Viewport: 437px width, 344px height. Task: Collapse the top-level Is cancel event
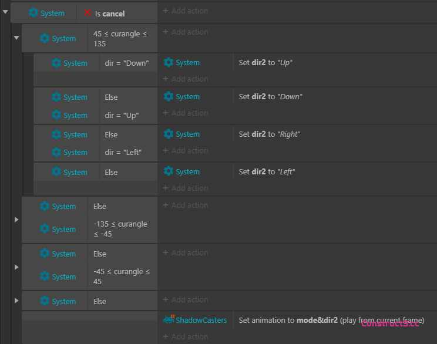[5, 12]
